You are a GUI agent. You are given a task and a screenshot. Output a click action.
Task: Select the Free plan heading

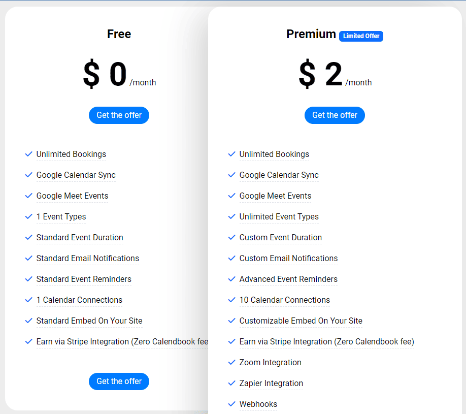point(119,34)
